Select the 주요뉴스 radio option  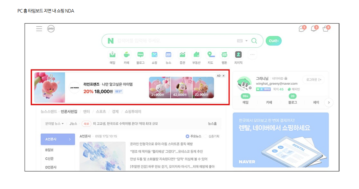193,136
